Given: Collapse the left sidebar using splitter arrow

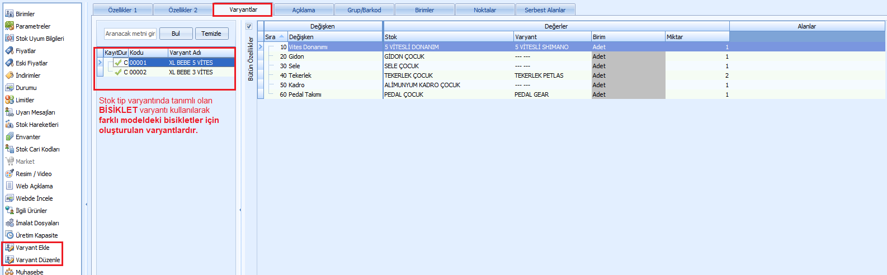Looking at the screenshot, I should click(86, 205).
